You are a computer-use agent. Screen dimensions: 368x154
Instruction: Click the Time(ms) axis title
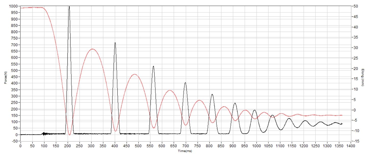(x=185, y=151)
